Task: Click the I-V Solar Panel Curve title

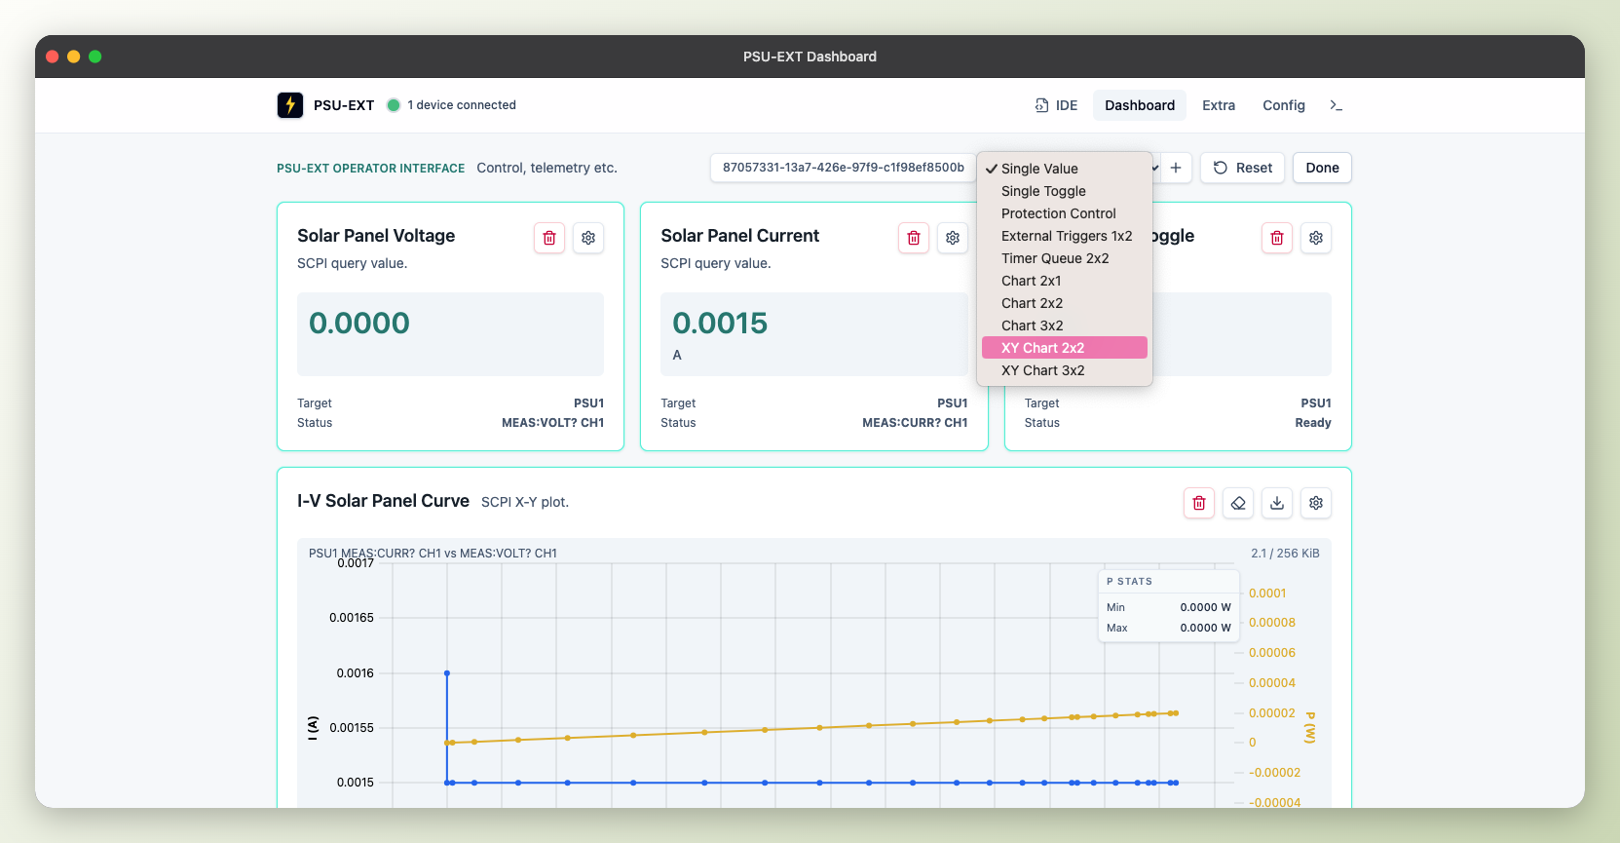Action: coord(383,501)
